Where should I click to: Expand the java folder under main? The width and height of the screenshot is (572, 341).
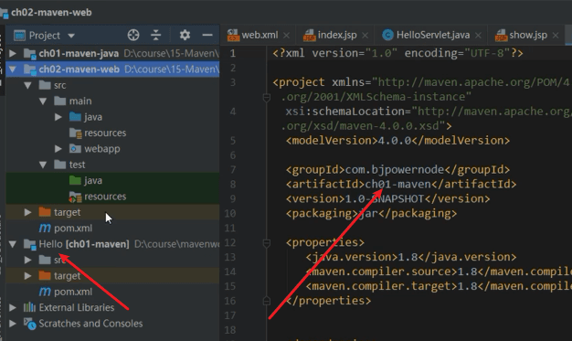tap(58, 117)
